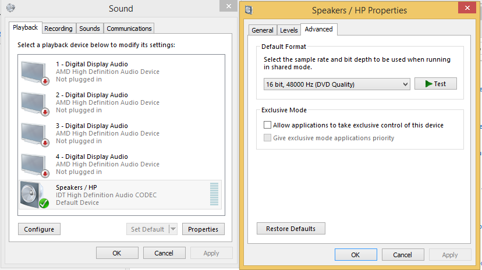Open the Levels tab
The image size is (482, 270).
coord(289,30)
